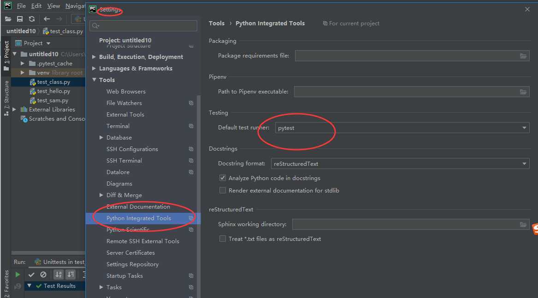Click the Path to Pipenv executable field
This screenshot has height=298, width=538.
point(412,92)
